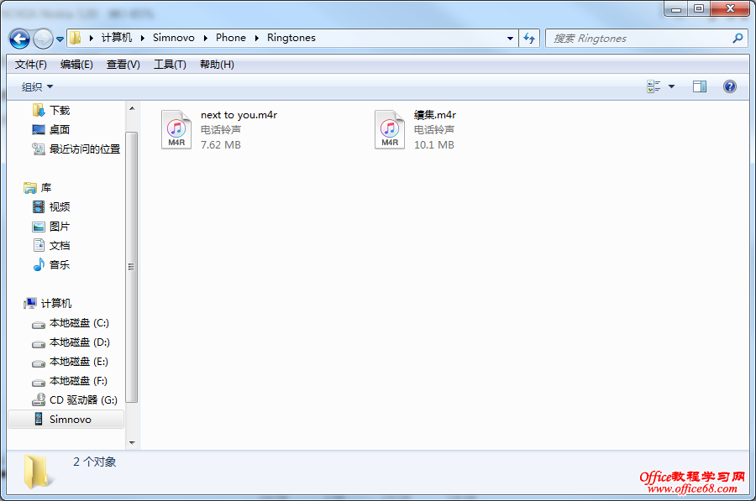Image resolution: width=756 pixels, height=501 pixels.
Task: Click the D: drive icon
Action: click(39, 344)
